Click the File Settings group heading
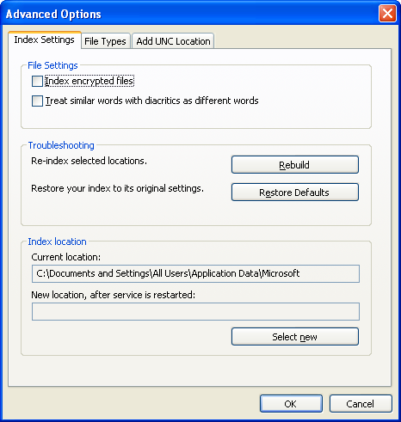Image resolution: width=401 pixels, height=422 pixels. pos(52,65)
